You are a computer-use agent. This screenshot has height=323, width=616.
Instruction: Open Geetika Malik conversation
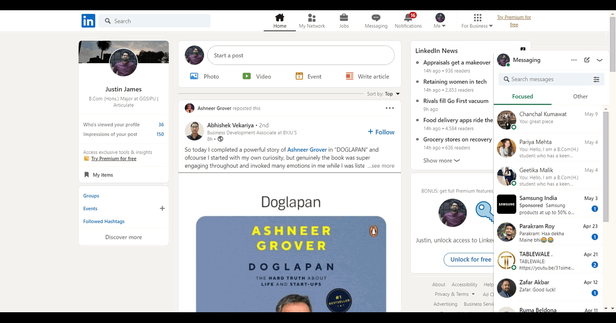coord(548,175)
